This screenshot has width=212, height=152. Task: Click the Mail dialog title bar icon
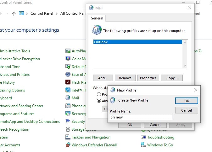(91, 8)
